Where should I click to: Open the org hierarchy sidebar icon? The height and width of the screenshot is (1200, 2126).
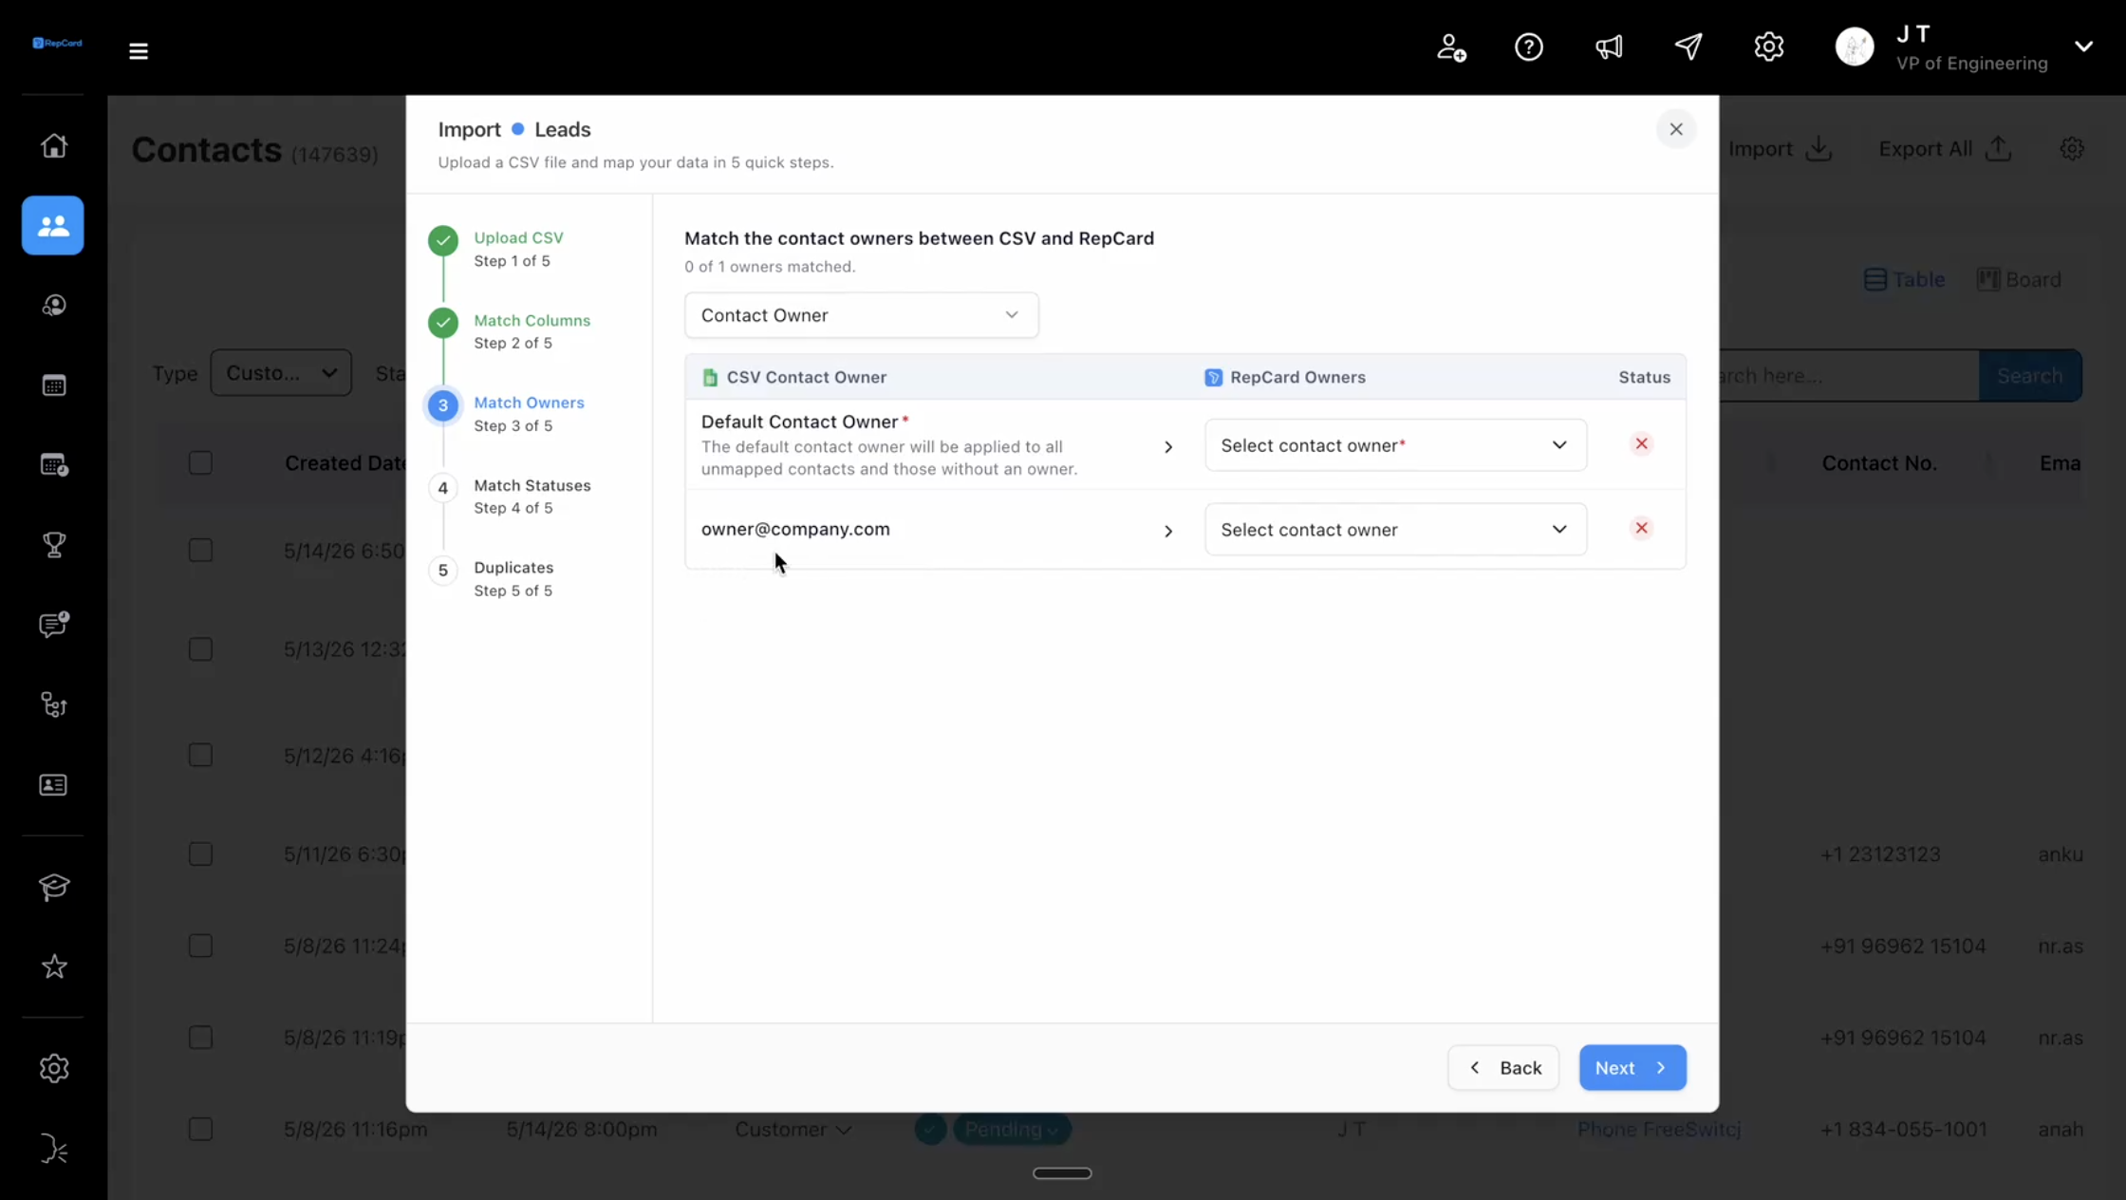[x=53, y=705]
